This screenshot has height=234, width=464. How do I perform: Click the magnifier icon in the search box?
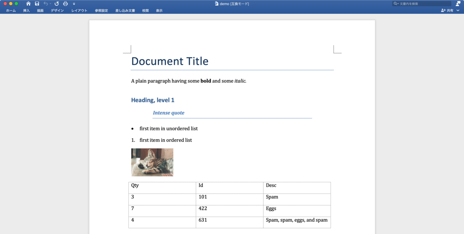pos(395,3)
